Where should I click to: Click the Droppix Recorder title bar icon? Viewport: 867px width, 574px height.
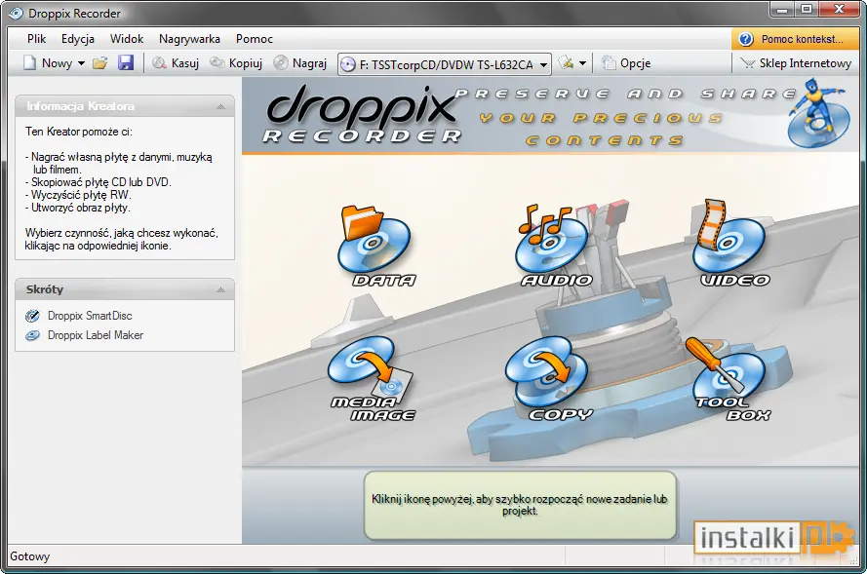pos(16,14)
